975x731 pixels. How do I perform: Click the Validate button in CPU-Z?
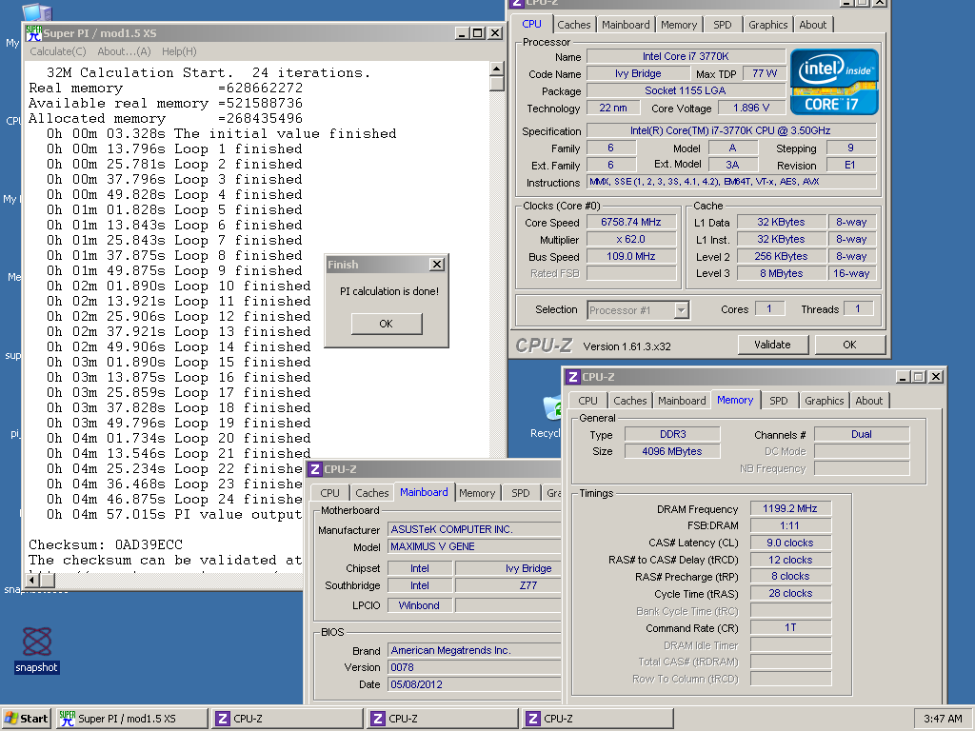click(772, 345)
